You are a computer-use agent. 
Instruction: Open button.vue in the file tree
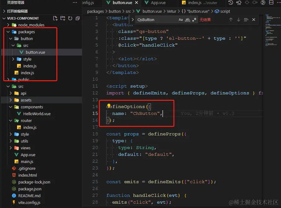[x=41, y=52]
